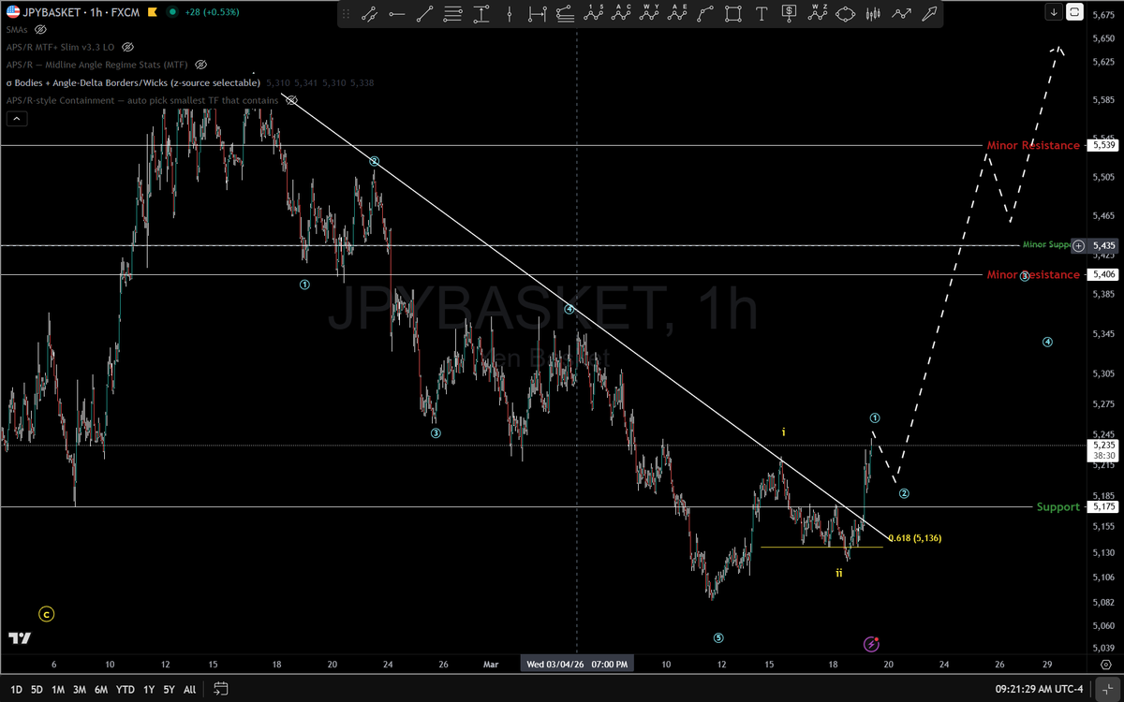Screen dimensions: 1124x702
Task: Show the APS/R-style Containment indicator
Action: tap(291, 100)
